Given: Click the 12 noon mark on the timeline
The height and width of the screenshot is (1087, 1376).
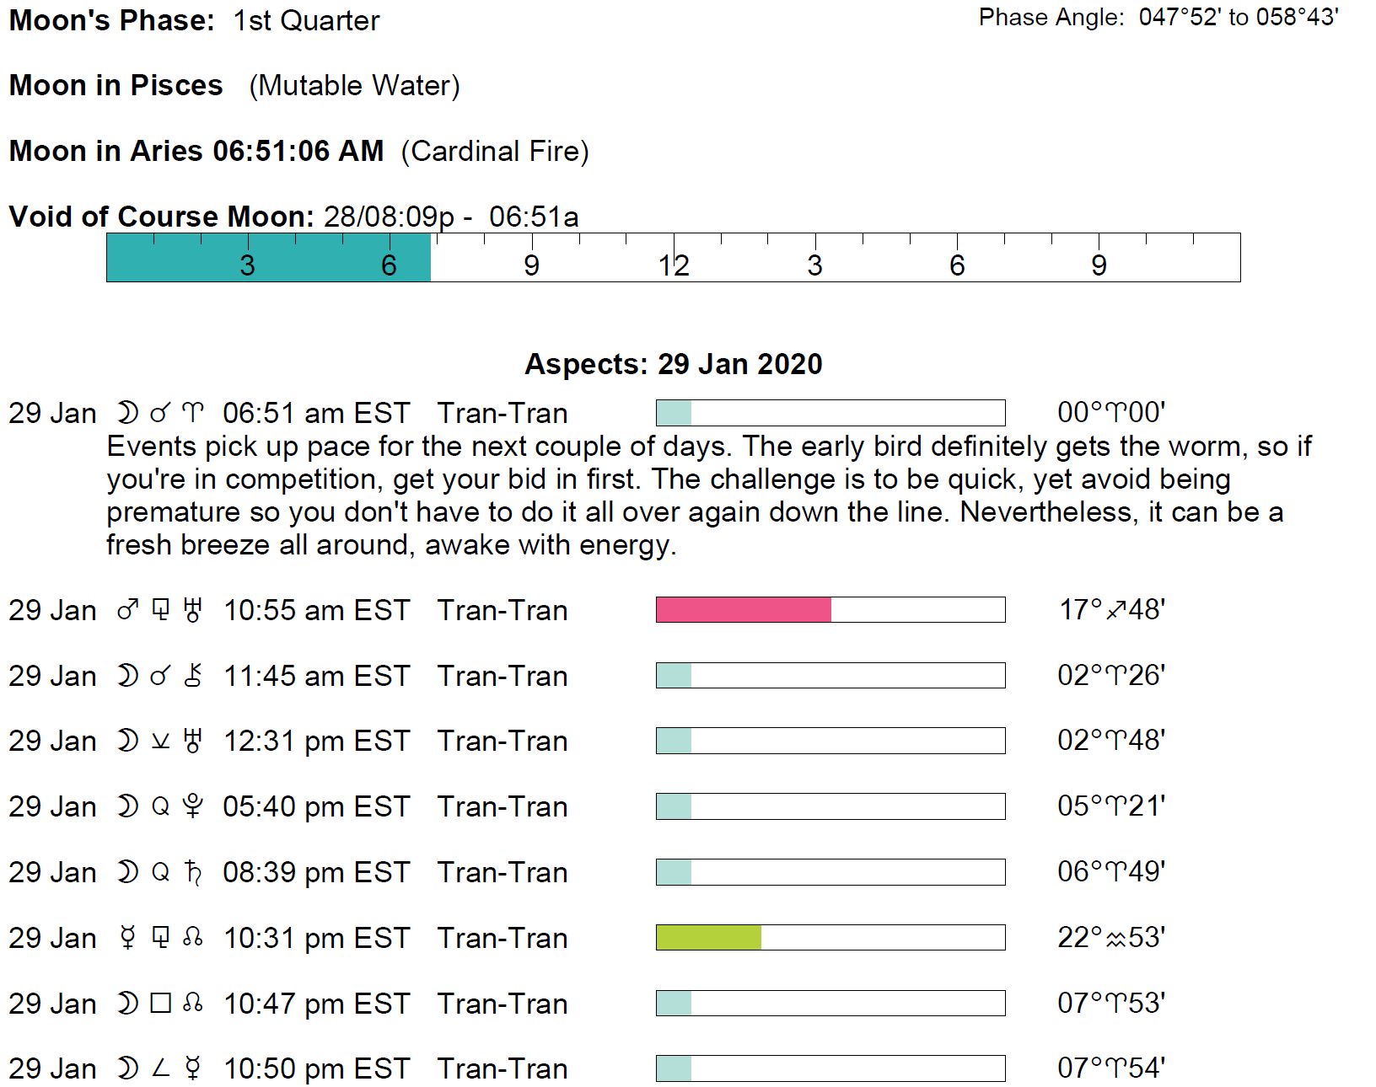Looking at the screenshot, I should point(674,265).
